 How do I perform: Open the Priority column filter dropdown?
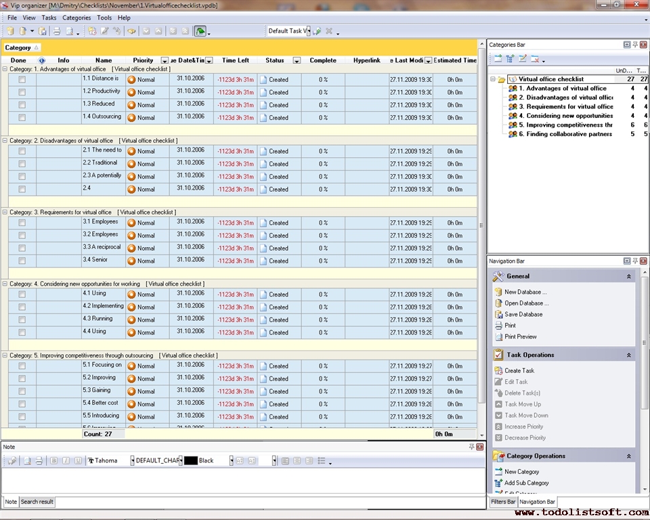coord(166,61)
